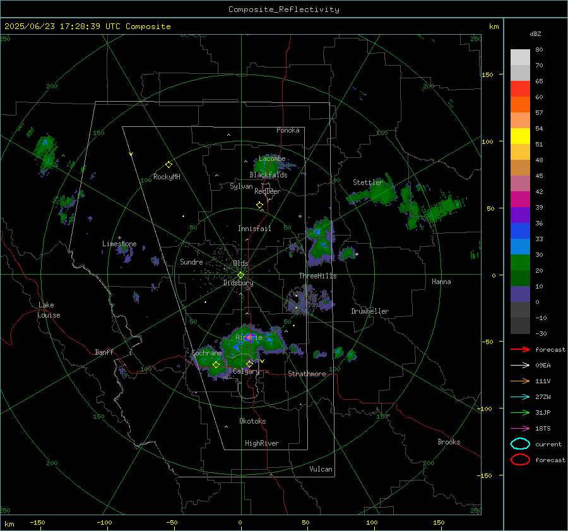
Task: Click the Limestone label
Action: click(119, 244)
